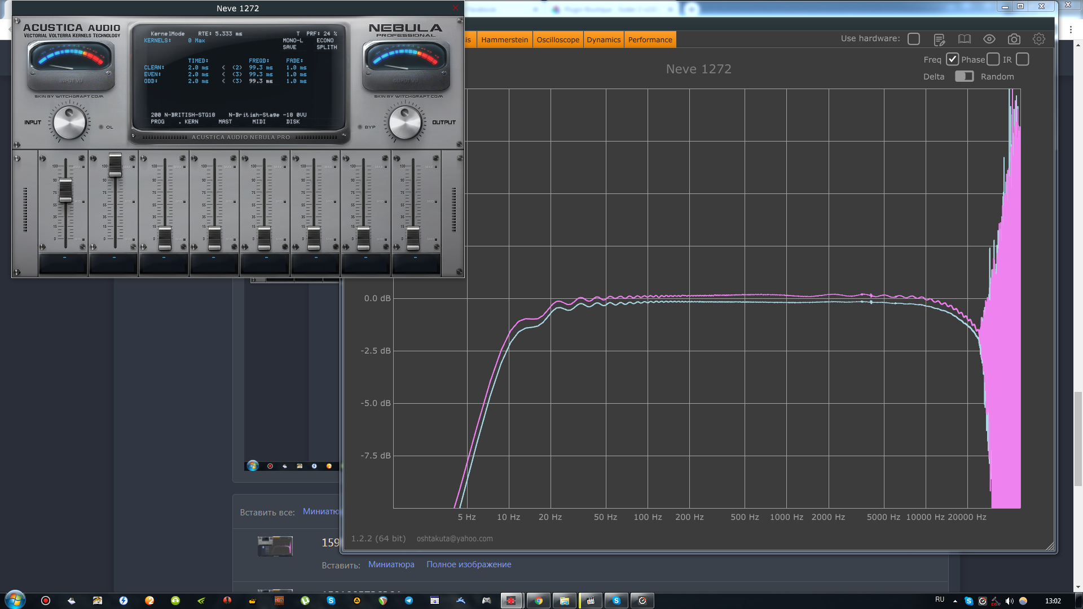Click the Plugin Doctor resize grip corner
Image resolution: width=1083 pixels, height=609 pixels.
click(x=1050, y=546)
